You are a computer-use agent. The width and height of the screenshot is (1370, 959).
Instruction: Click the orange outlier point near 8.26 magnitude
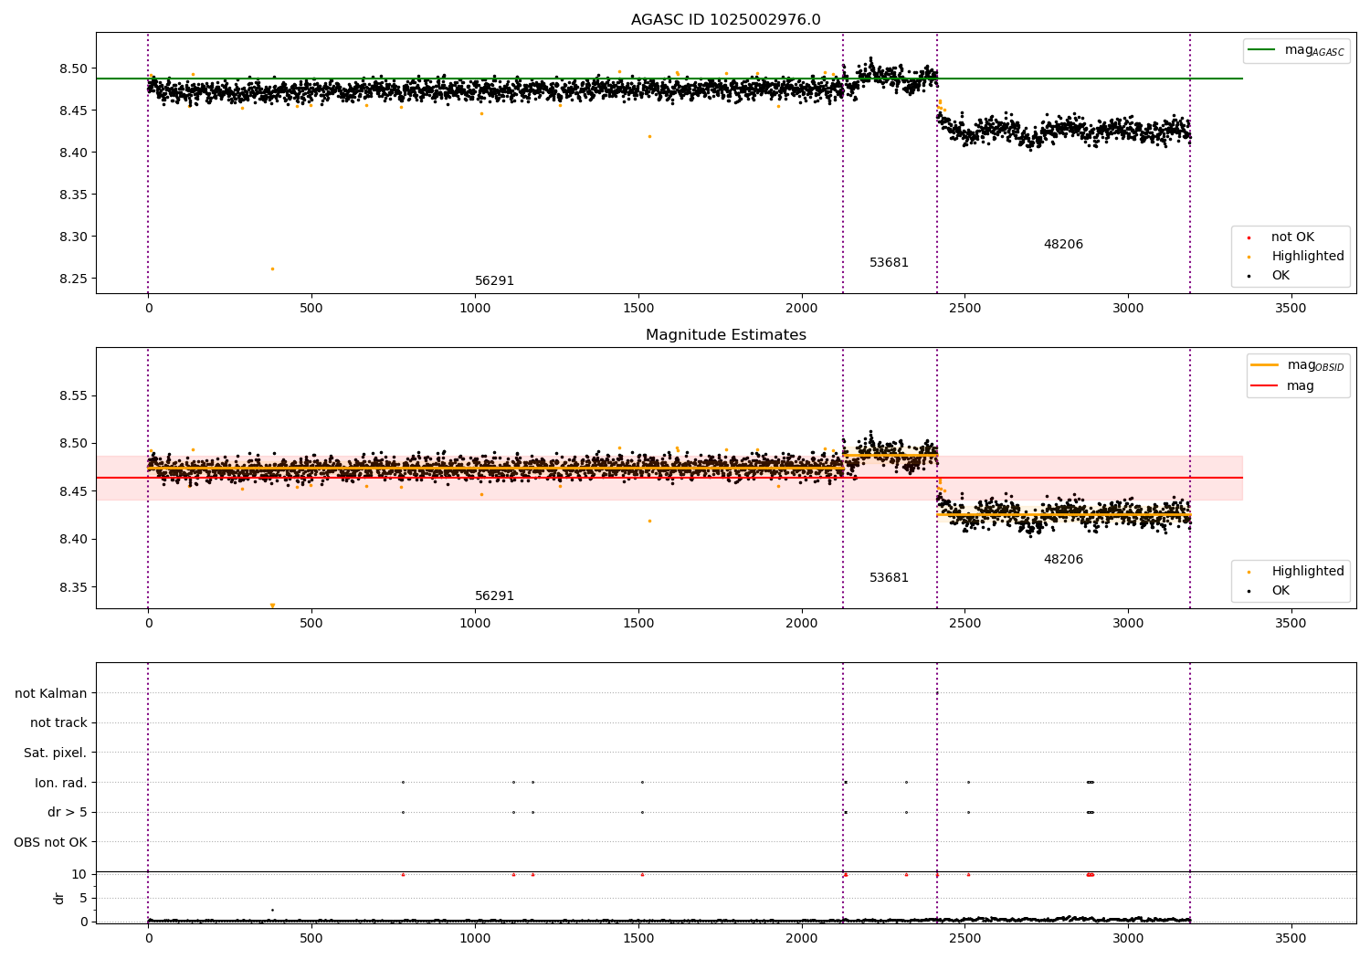(x=272, y=269)
